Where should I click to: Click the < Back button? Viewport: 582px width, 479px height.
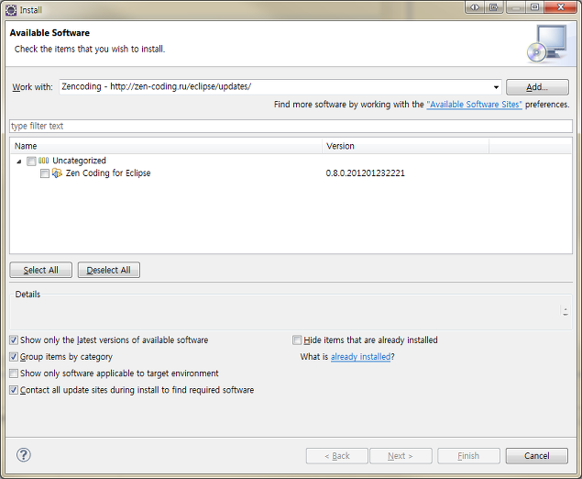click(337, 455)
